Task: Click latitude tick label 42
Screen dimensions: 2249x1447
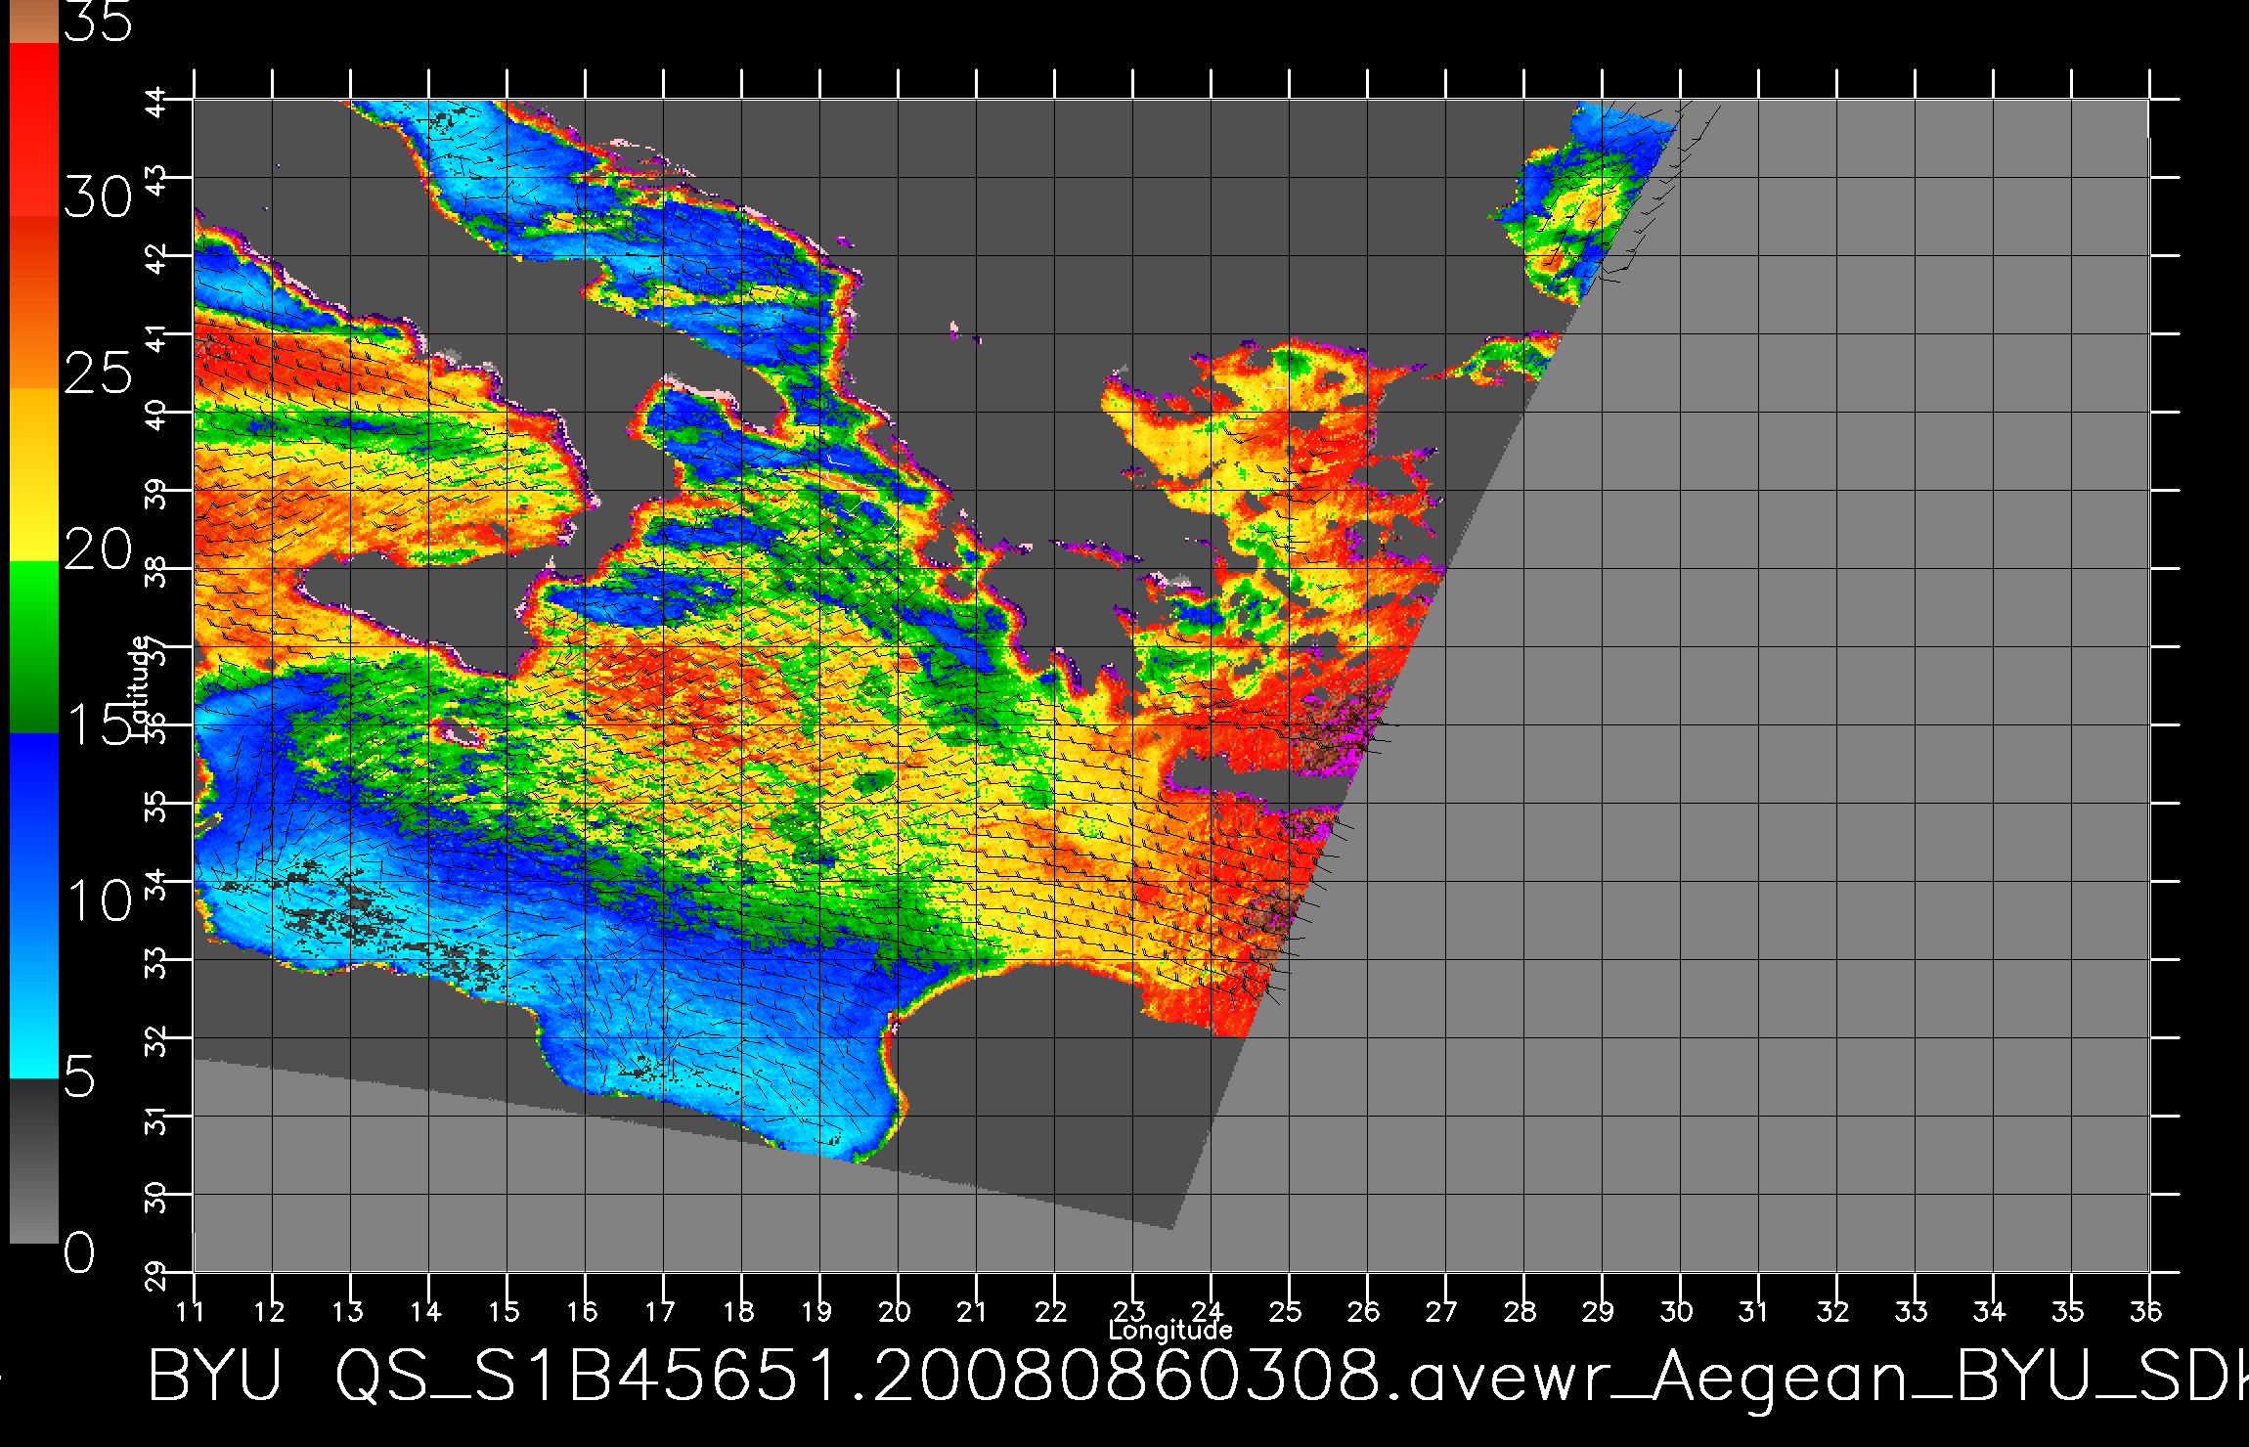Action: click(156, 259)
